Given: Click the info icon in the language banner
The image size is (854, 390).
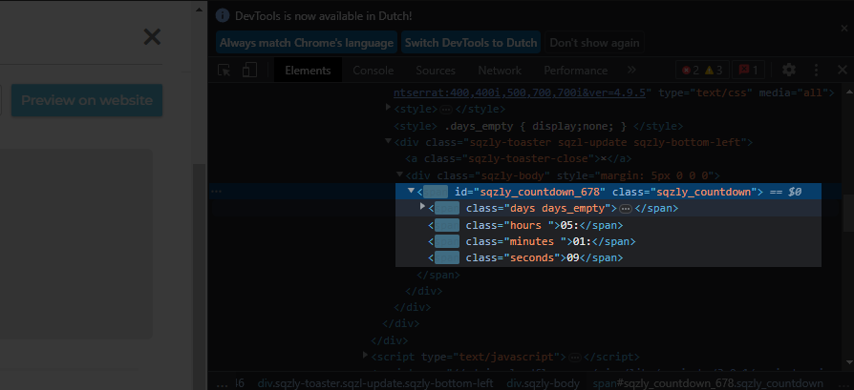Looking at the screenshot, I should click(x=223, y=15).
